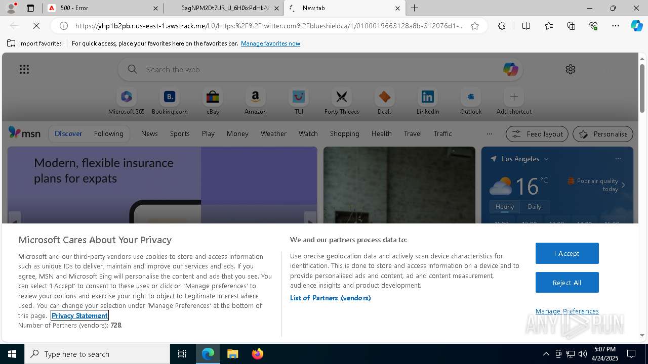Accept cookies with I Accept

point(567,253)
